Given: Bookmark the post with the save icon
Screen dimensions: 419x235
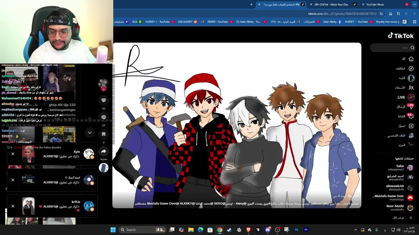Looking at the screenshot, I should [x=103, y=134].
